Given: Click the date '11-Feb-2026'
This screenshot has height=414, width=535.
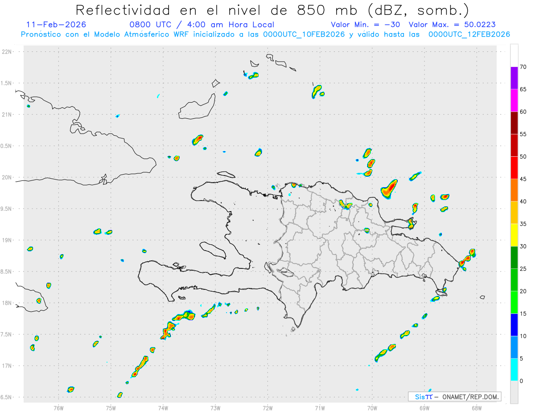Looking at the screenshot, I should click(56, 25).
